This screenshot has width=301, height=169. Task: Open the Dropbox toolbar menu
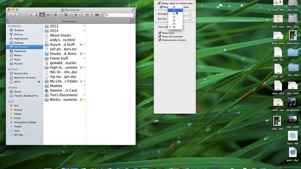(x=67, y=15)
